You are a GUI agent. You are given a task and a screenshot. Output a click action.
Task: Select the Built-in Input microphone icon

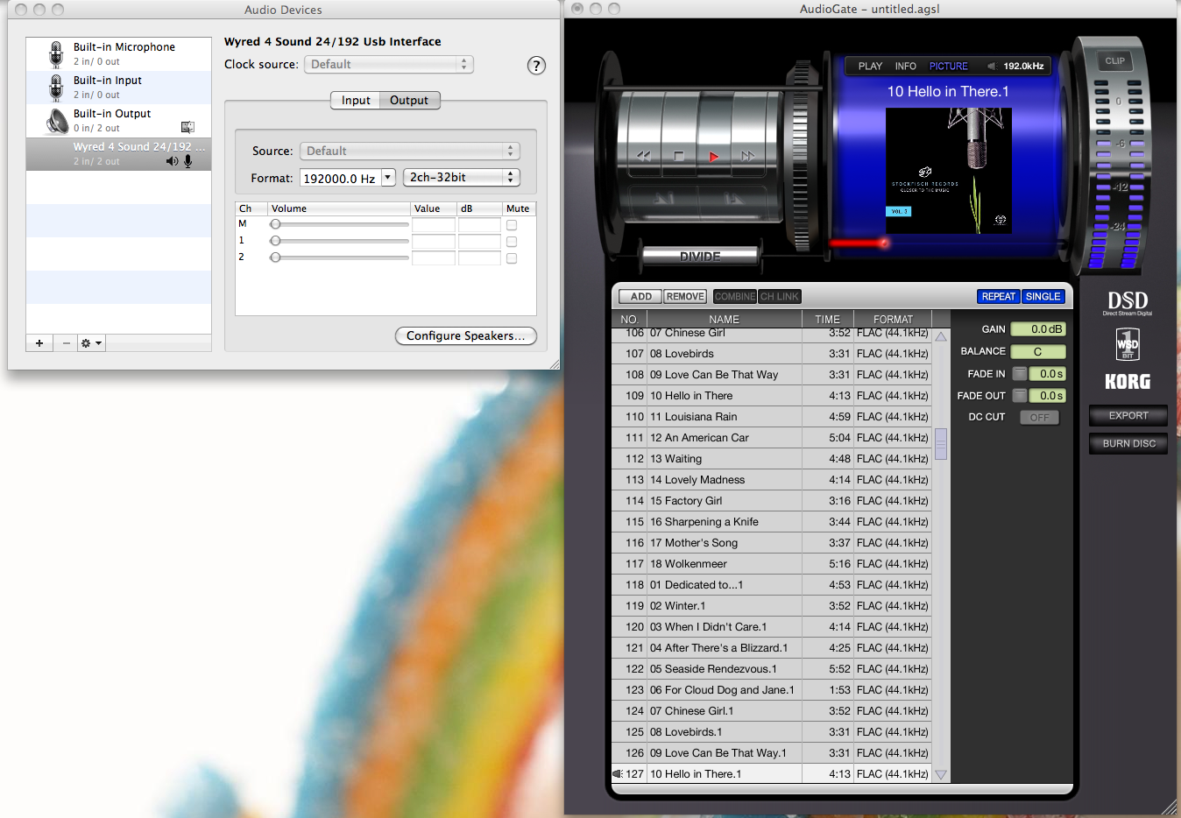(56, 88)
